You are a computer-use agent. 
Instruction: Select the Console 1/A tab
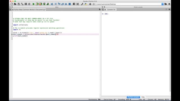tap(111, 10)
